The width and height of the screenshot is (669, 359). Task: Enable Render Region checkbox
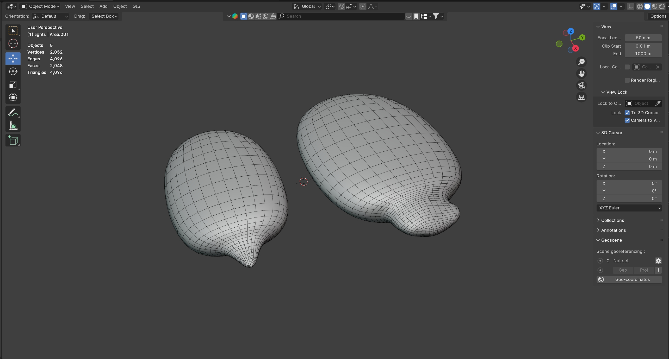[627, 80]
